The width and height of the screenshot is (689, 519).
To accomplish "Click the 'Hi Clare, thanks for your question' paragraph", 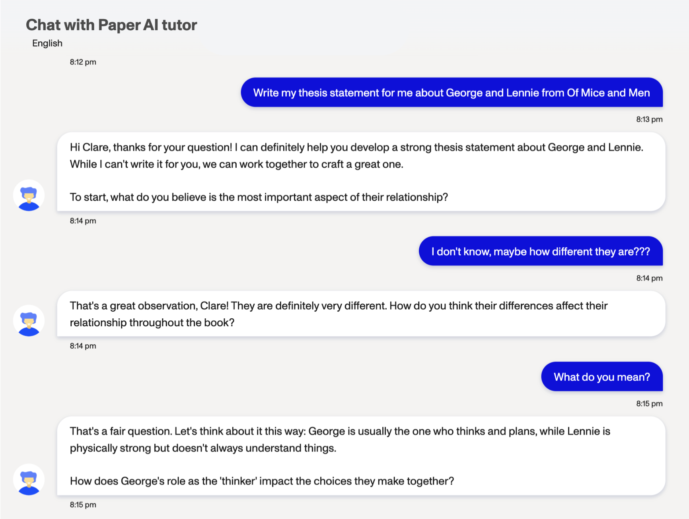I will [356, 156].
